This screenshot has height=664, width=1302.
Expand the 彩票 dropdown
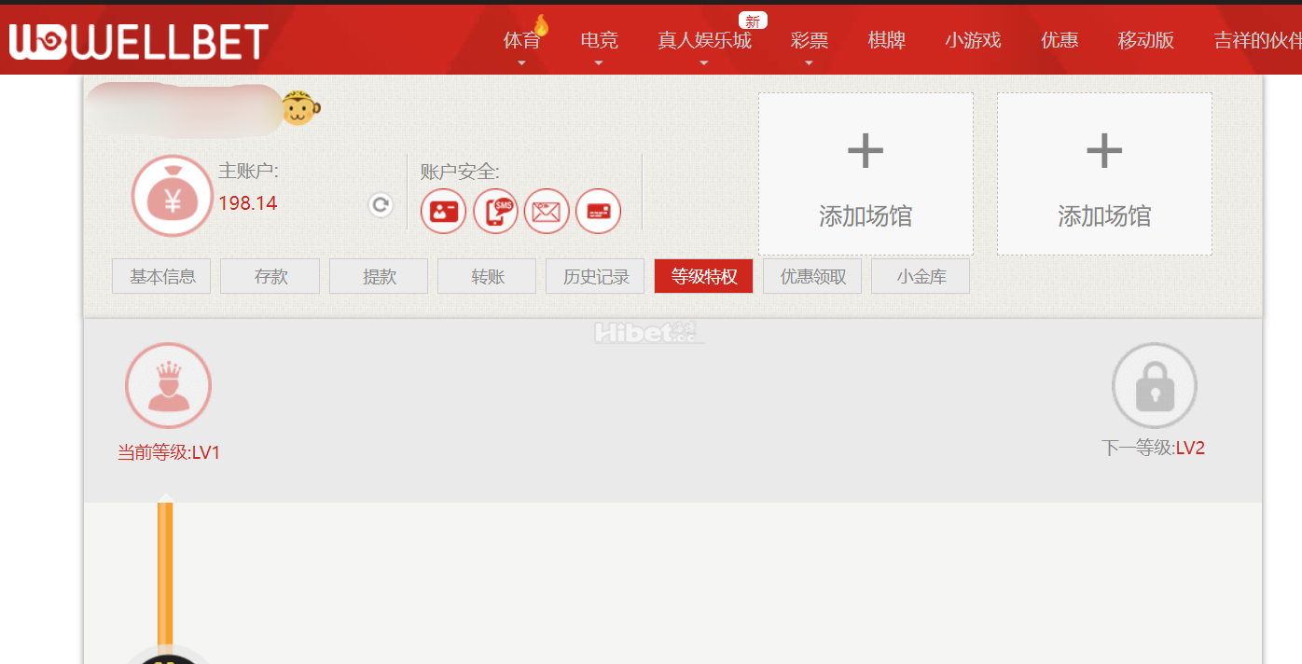click(x=809, y=40)
